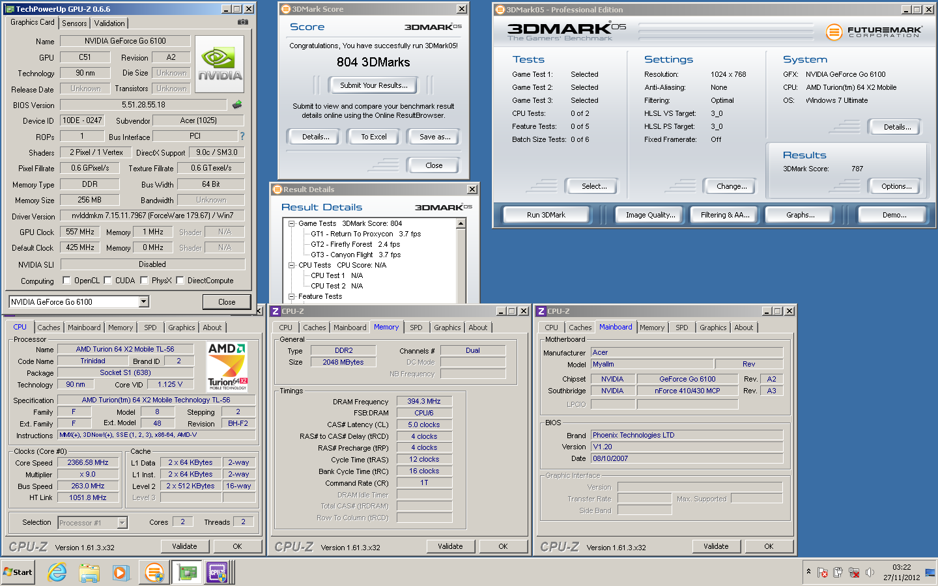Click the 3DMark05 Professional Edition title icon
Screen dimensions: 938x586
click(500, 10)
